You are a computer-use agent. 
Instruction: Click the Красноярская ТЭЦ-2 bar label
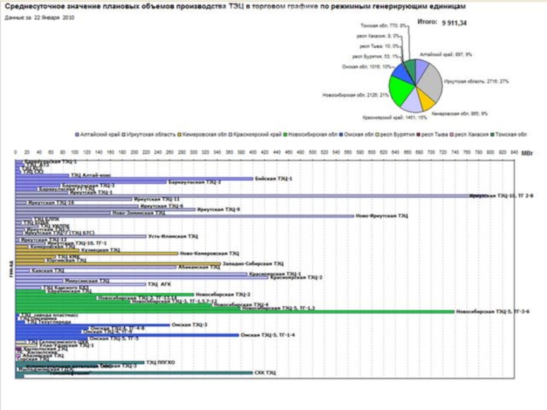(296, 277)
